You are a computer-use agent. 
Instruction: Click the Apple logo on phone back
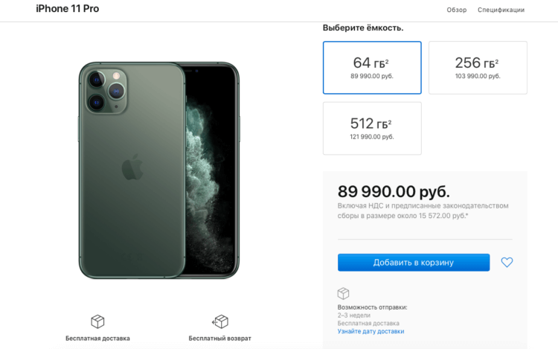pyautogui.click(x=132, y=167)
